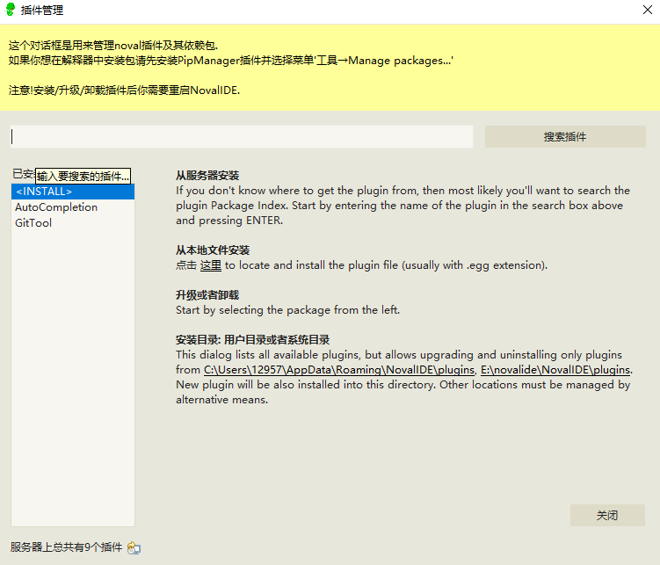Viewport: 660px width, 565px height.
Task: Close the 插件管理 dialog with the X
Action: [x=648, y=10]
